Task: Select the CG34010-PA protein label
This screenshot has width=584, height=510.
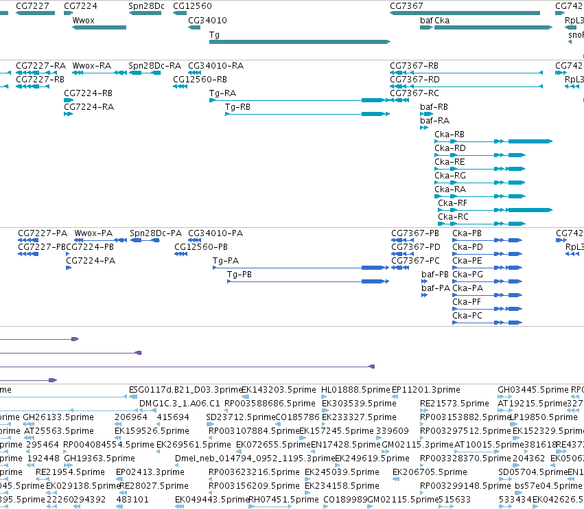Action: click(x=215, y=233)
